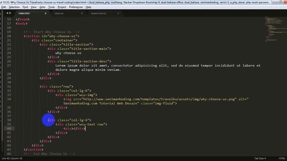Open the Help menu
The width and height of the screenshot is (287, 161).
(88, 7)
